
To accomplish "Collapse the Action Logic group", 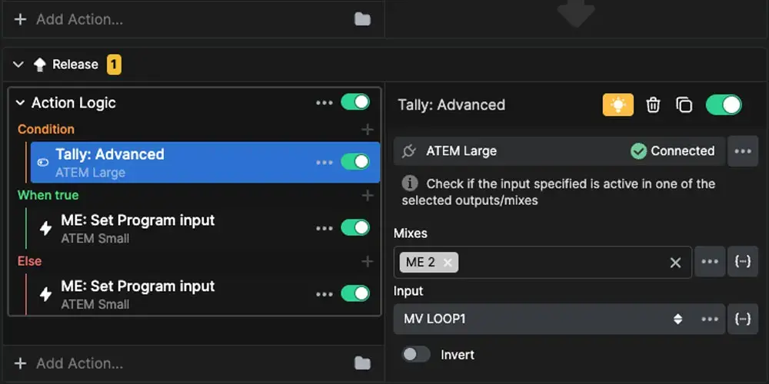I will [21, 103].
